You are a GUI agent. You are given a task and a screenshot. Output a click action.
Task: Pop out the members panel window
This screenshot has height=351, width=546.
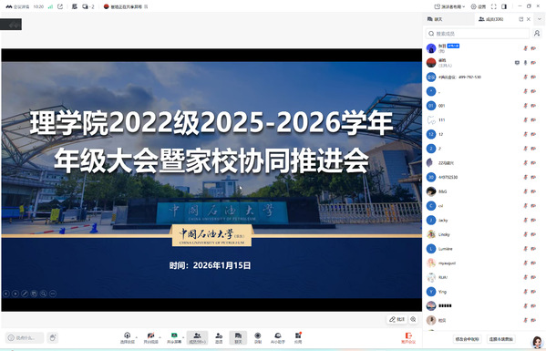click(x=520, y=19)
